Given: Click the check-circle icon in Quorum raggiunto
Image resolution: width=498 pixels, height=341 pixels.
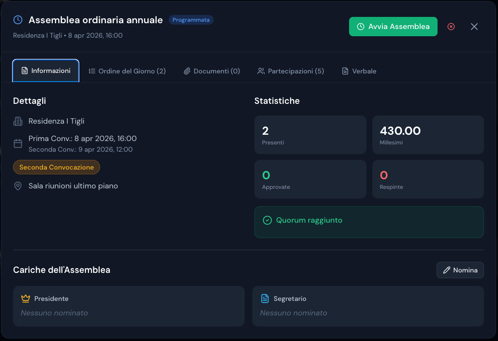Looking at the screenshot, I should pos(267,220).
